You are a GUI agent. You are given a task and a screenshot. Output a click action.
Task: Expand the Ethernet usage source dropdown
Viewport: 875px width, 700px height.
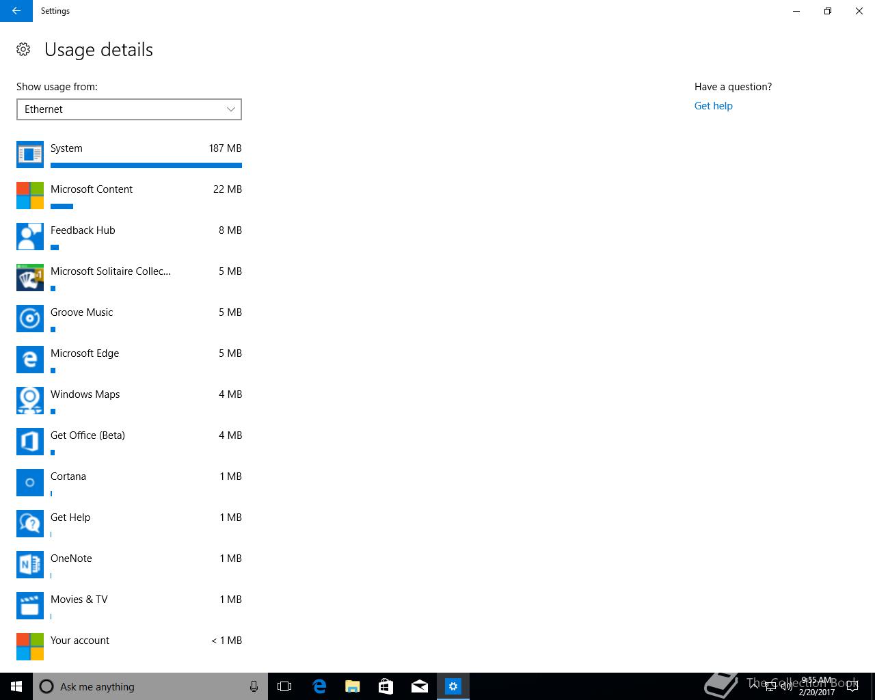point(129,109)
